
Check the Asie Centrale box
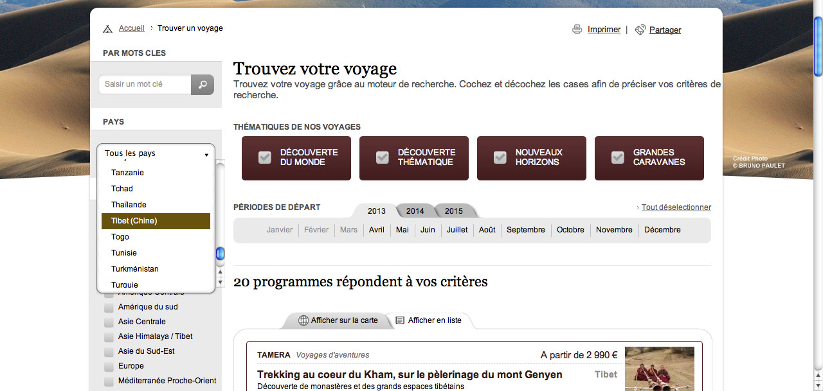coord(109,322)
